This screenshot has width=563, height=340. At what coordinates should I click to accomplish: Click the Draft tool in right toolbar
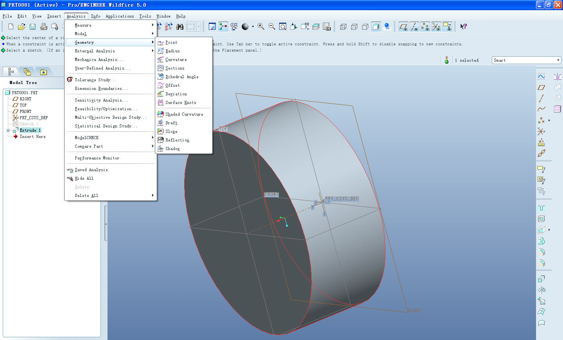(x=541, y=241)
